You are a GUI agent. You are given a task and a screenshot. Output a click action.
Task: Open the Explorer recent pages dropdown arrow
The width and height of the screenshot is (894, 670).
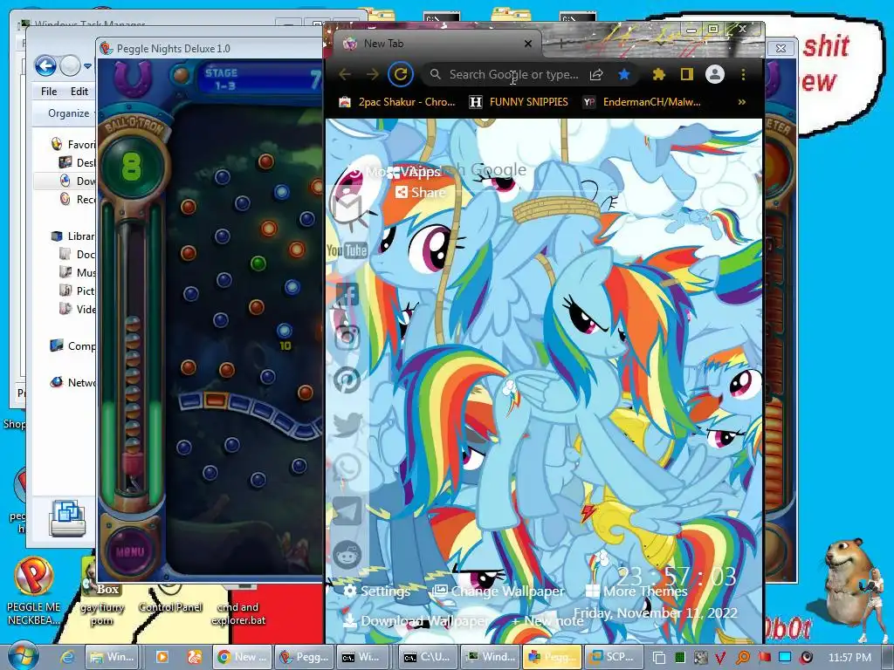(87, 66)
